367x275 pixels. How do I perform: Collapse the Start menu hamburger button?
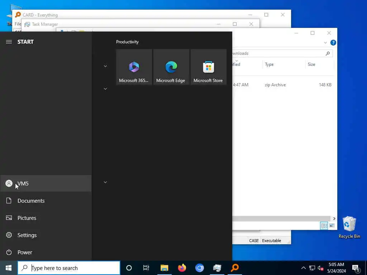click(x=9, y=42)
